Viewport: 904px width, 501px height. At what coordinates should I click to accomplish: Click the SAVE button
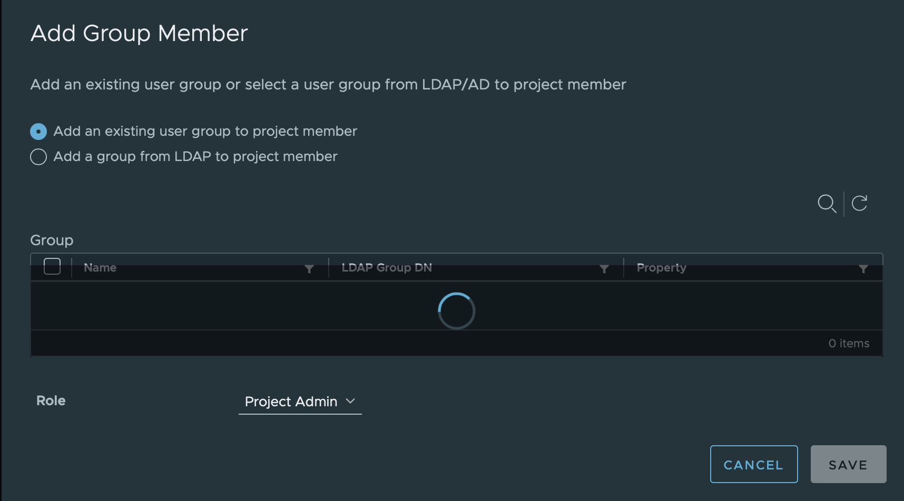pyautogui.click(x=848, y=464)
